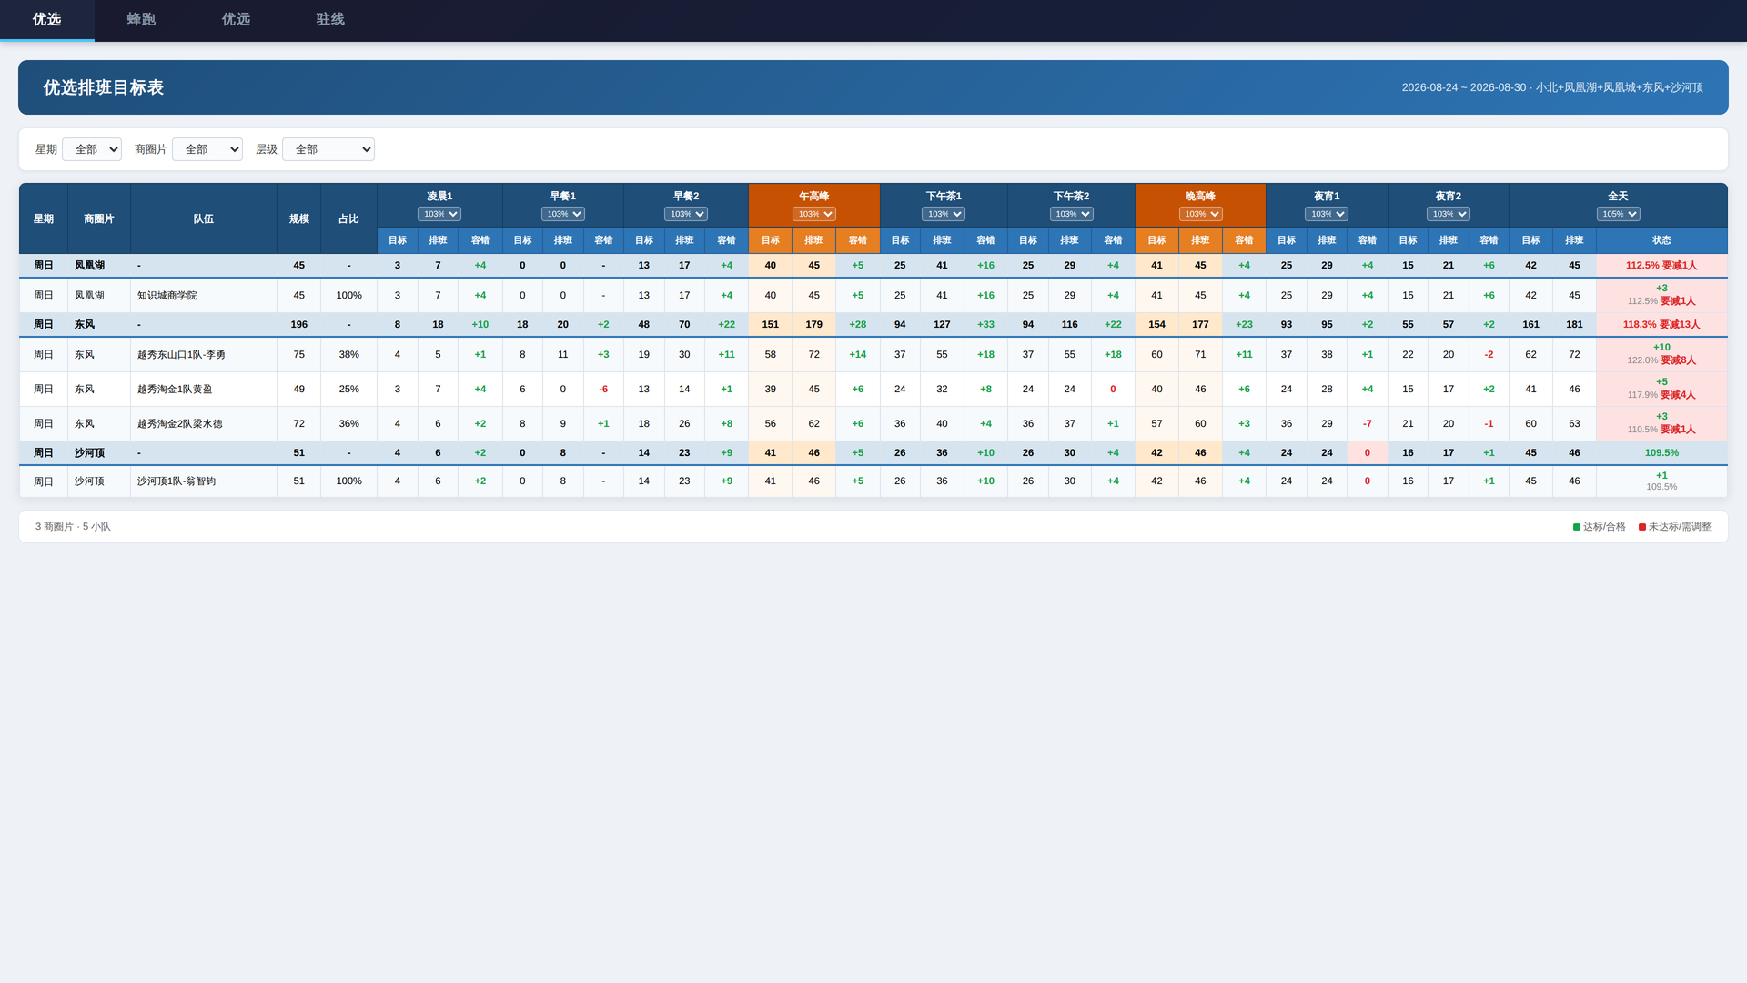Open 下午茶2 percentage dropdown

[1072, 214]
